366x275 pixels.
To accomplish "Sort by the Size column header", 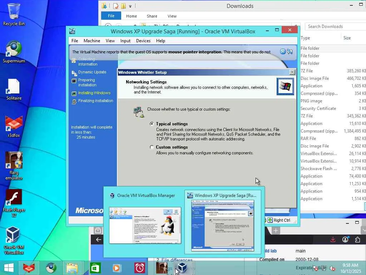I will (347, 38).
